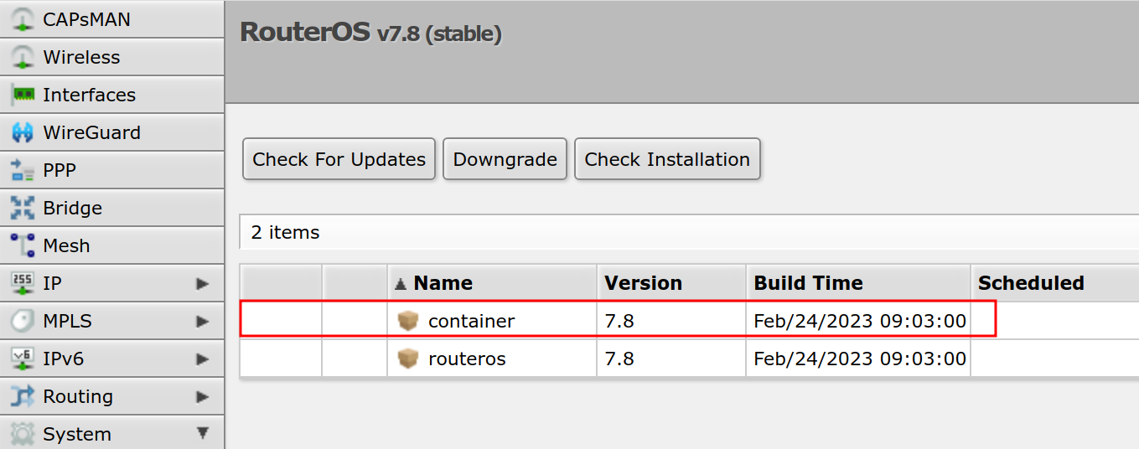Image resolution: width=1139 pixels, height=449 pixels.
Task: Click the PPP sidebar icon
Action: pyautogui.click(x=23, y=171)
